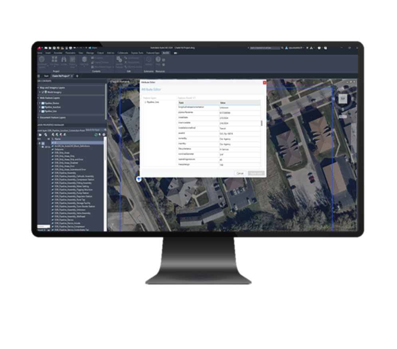Collapse the Web Feature Layers section
Screen dimensions: 397x349
tap(38, 98)
